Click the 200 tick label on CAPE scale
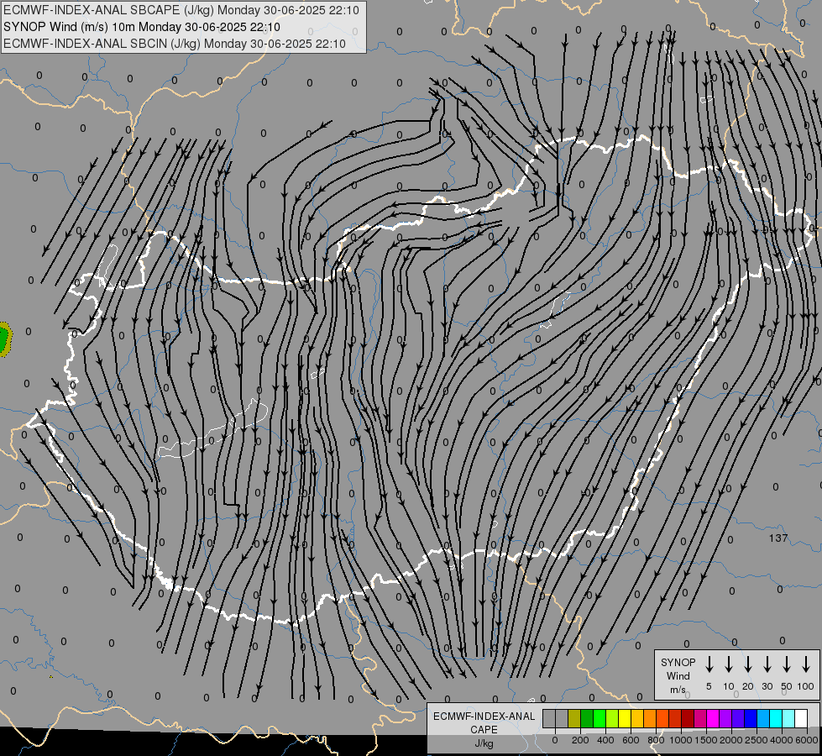Screen dimensions: 822x756 (x=580, y=740)
